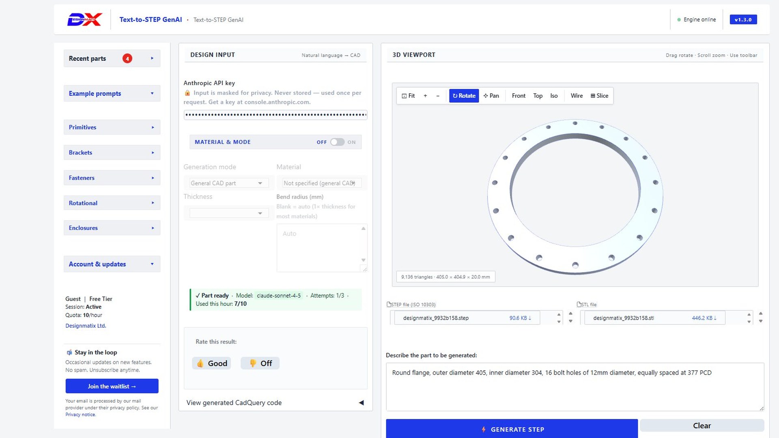Activate the Rotate tool in viewport
The width and height of the screenshot is (779, 438).
pyautogui.click(x=464, y=96)
